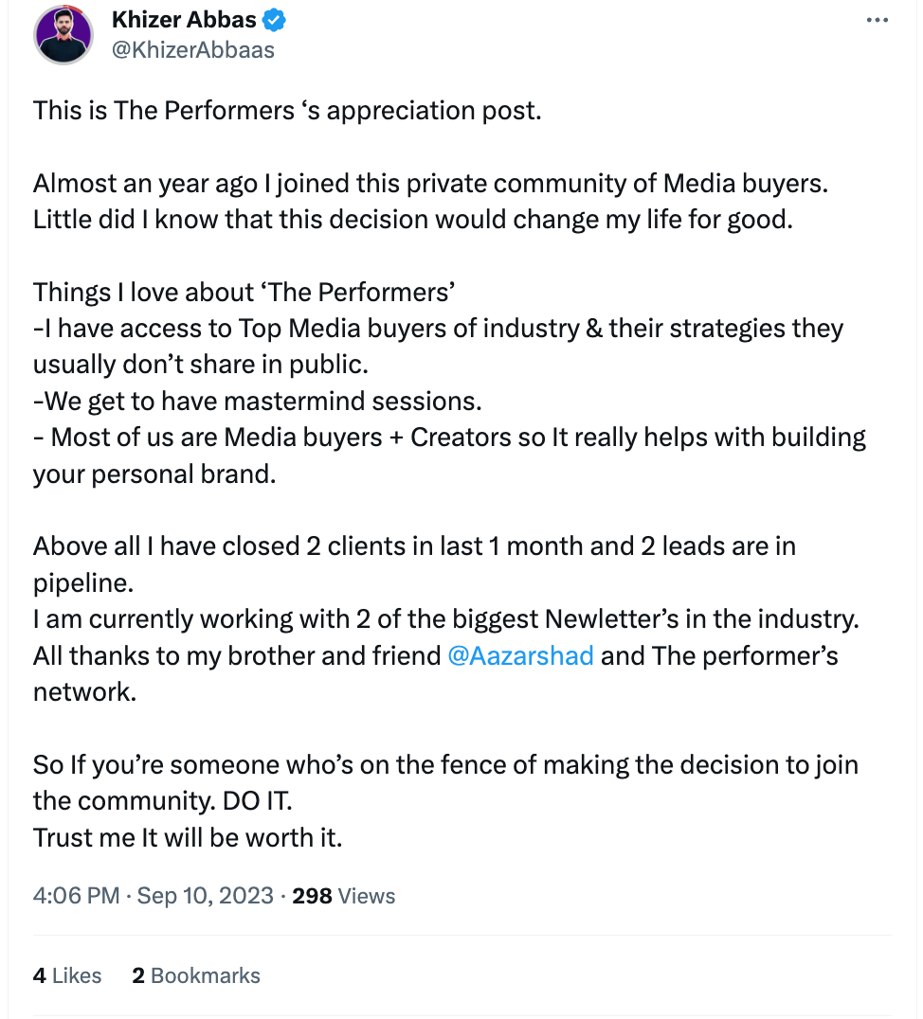This screenshot has width=923, height=1019.
Task: Open the more options ellipsis menu
Action: click(878, 21)
